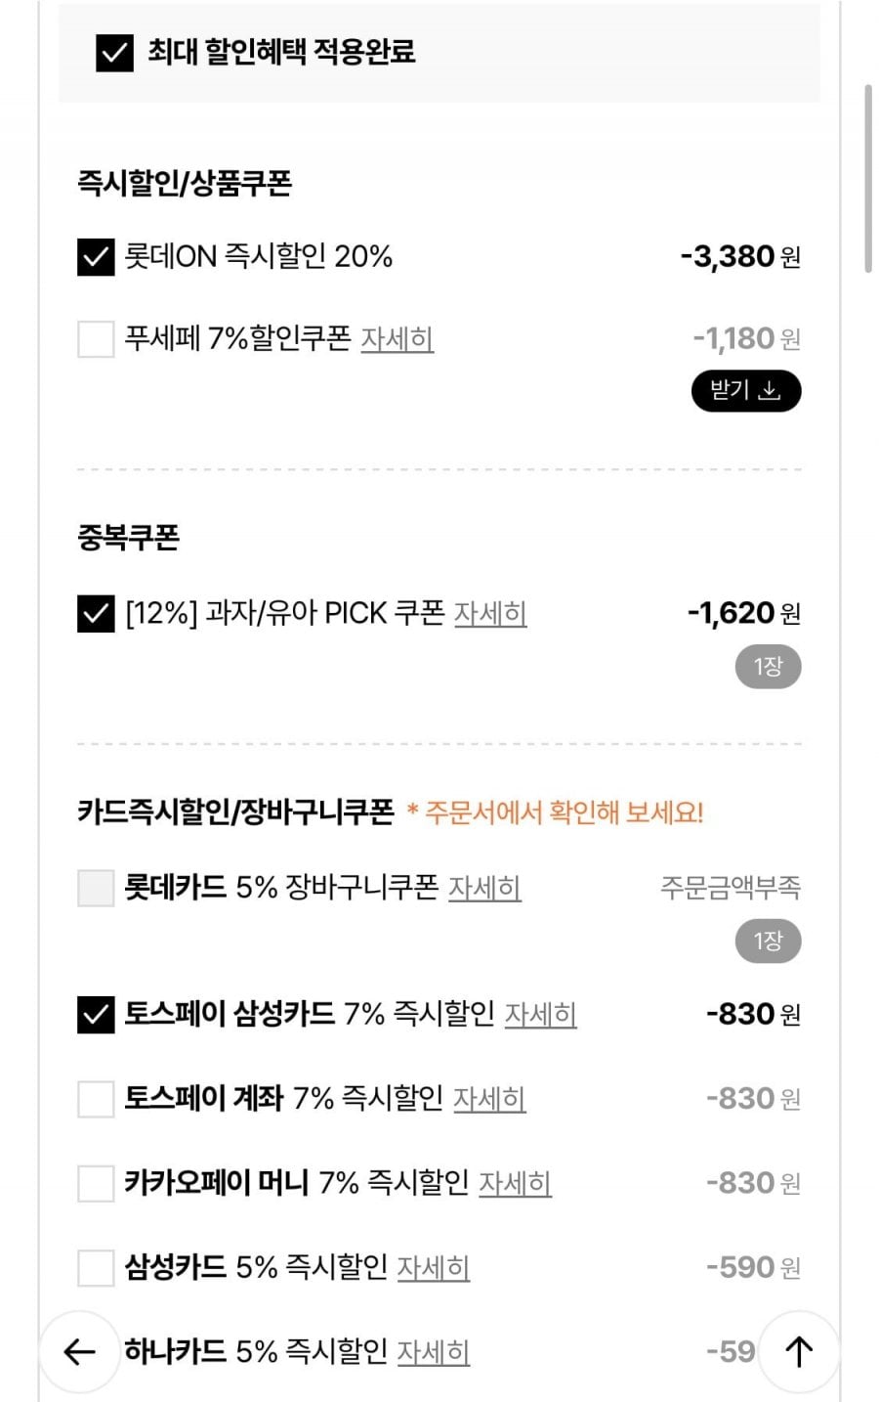This screenshot has height=1402, width=879.
Task: Uncheck the 과자/유아 PICK 쿠폰 checkbox
Action: point(96,615)
